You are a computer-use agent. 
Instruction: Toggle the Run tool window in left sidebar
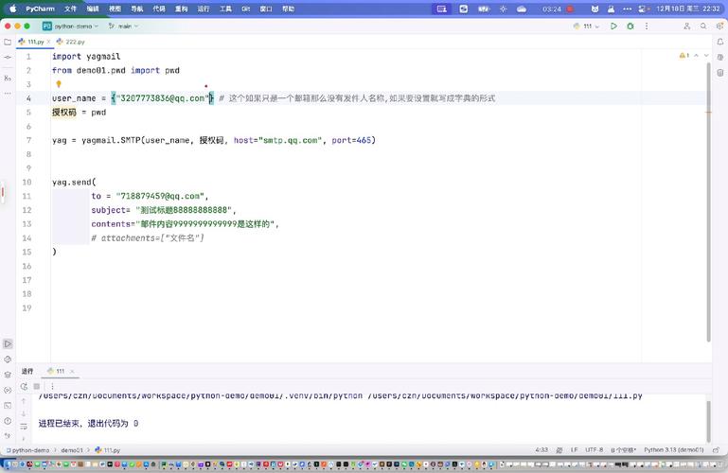click(8, 344)
